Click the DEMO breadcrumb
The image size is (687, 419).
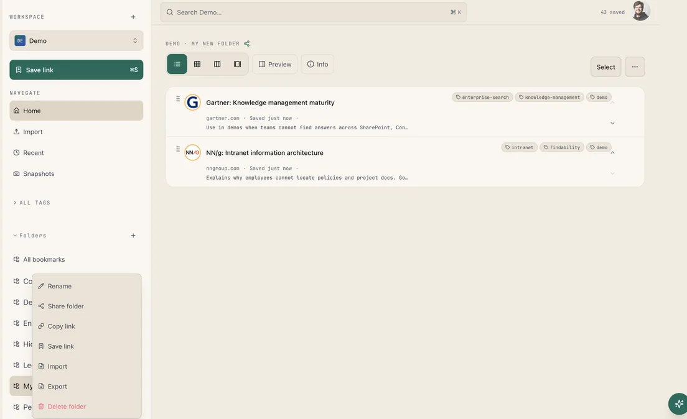172,44
